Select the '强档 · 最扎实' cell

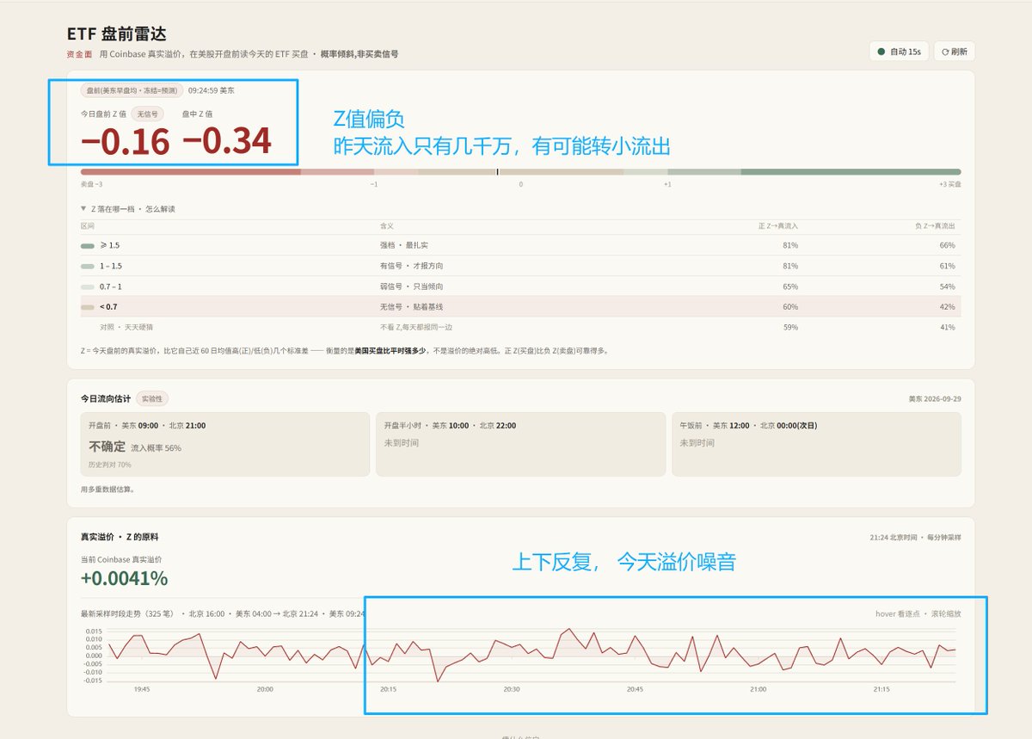point(404,245)
